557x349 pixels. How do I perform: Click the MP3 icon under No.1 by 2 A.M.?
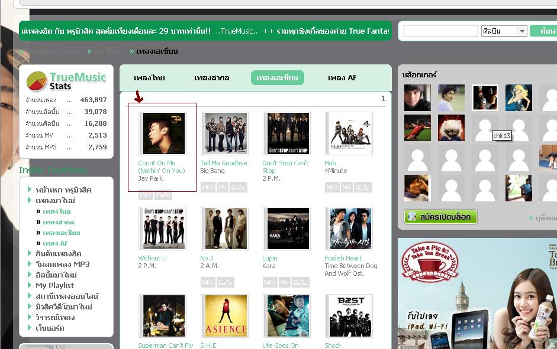click(207, 282)
